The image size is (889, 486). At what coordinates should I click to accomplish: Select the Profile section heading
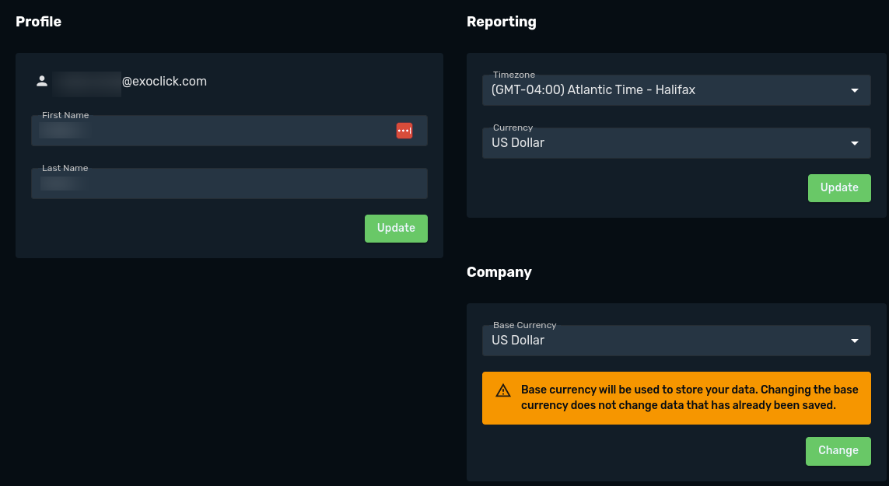tap(38, 22)
